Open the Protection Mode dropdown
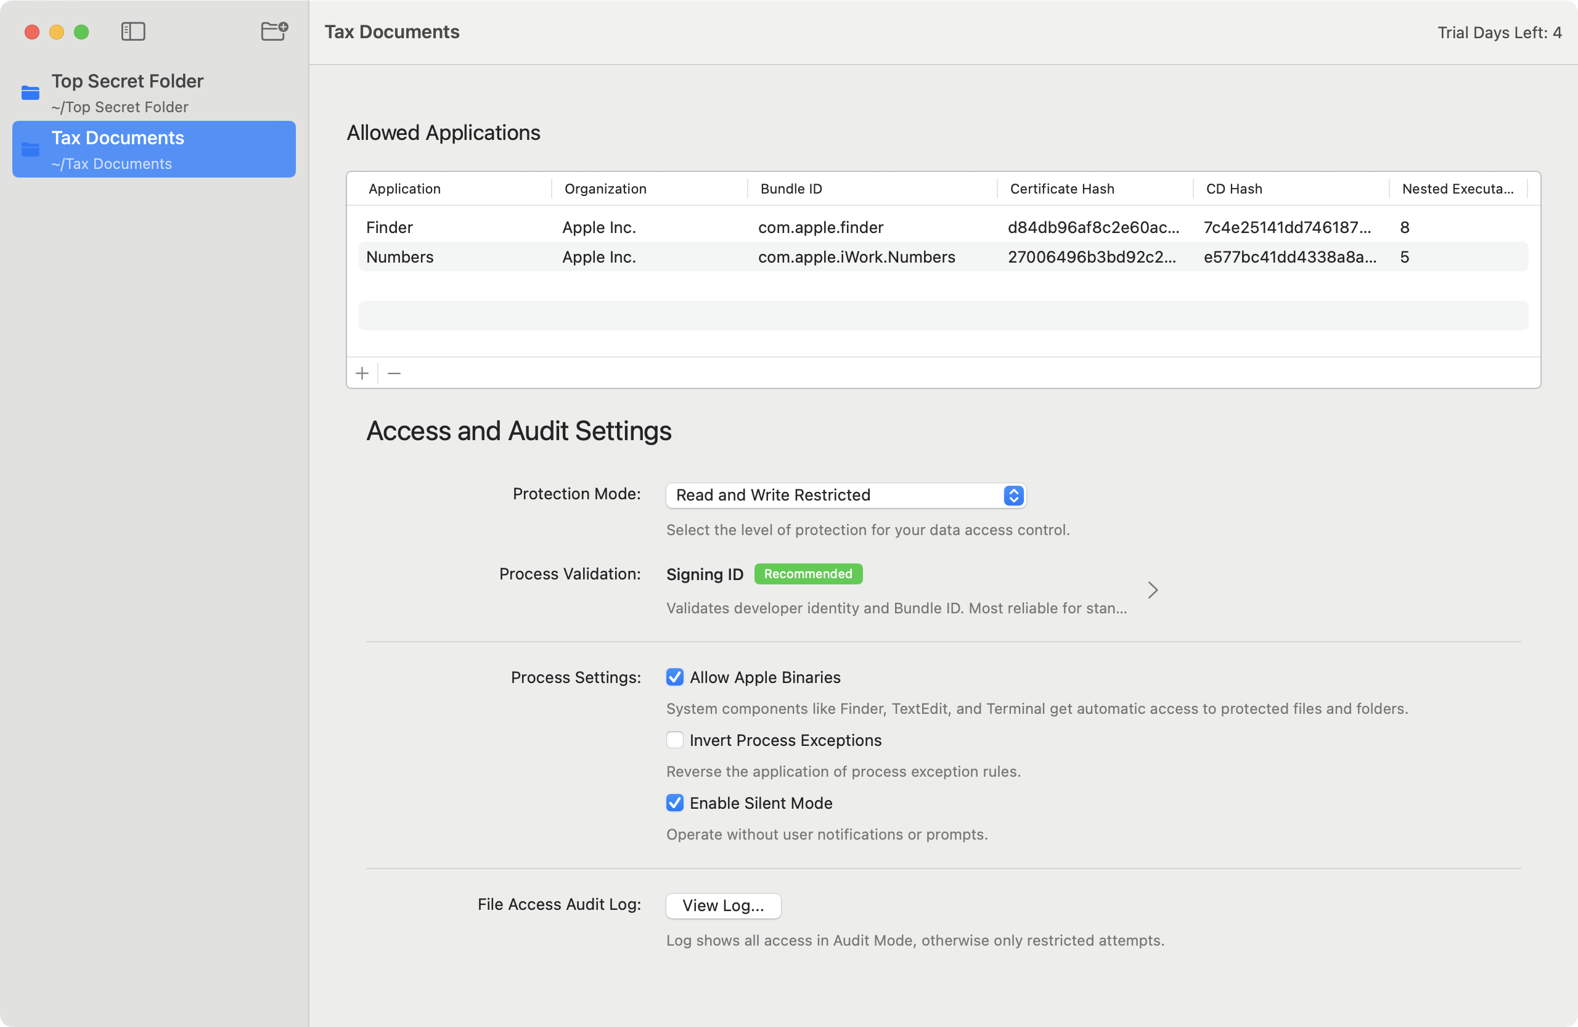The height and width of the screenshot is (1027, 1578). point(846,495)
